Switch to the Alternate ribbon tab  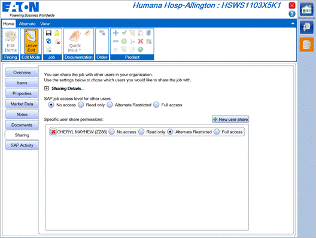(27, 24)
